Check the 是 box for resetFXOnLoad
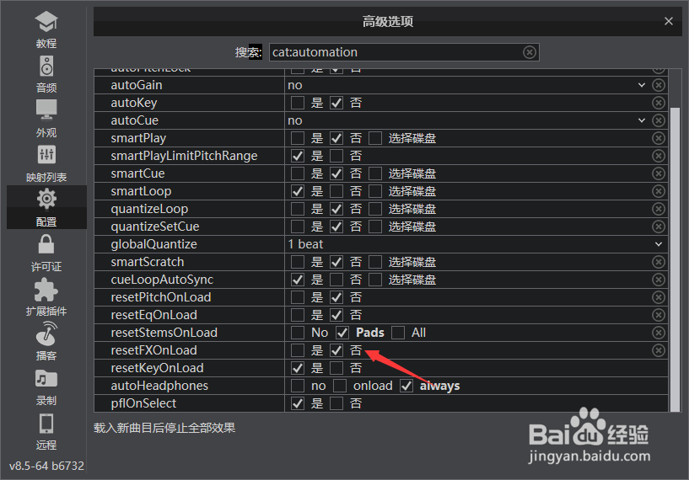The width and height of the screenshot is (689, 480). tap(298, 350)
